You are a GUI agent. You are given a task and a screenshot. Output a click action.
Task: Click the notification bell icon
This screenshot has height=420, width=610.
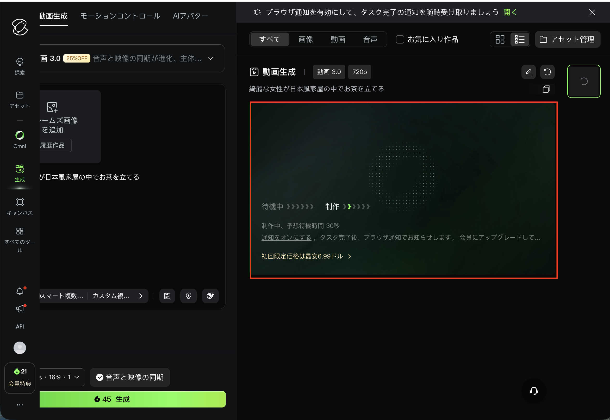pyautogui.click(x=20, y=291)
